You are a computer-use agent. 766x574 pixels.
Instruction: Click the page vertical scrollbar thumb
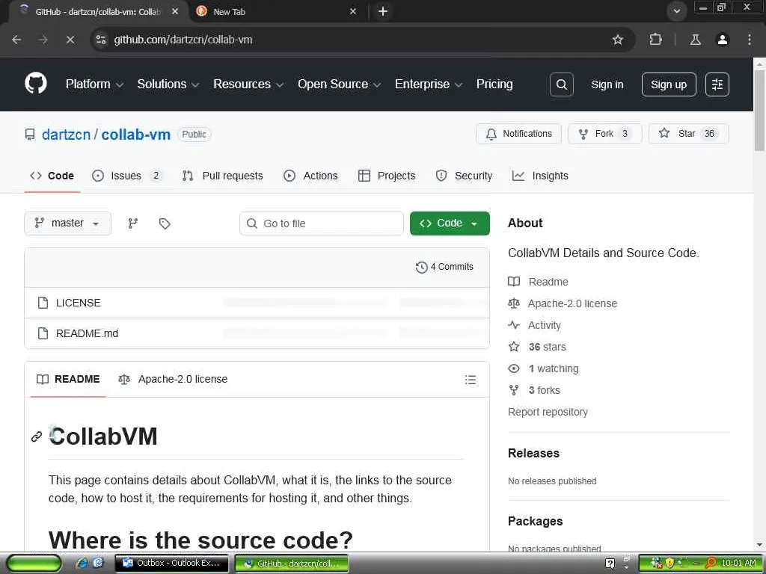pos(759,110)
